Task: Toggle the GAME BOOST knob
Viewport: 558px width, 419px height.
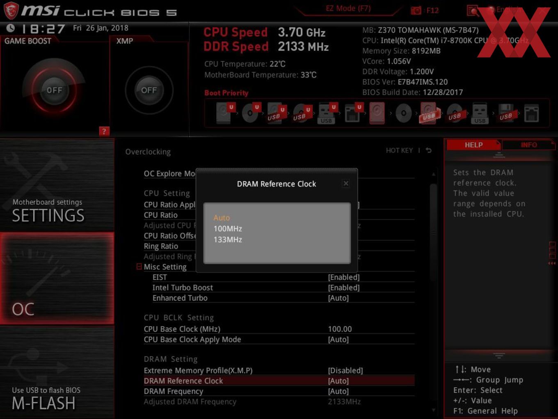Action: tap(54, 90)
